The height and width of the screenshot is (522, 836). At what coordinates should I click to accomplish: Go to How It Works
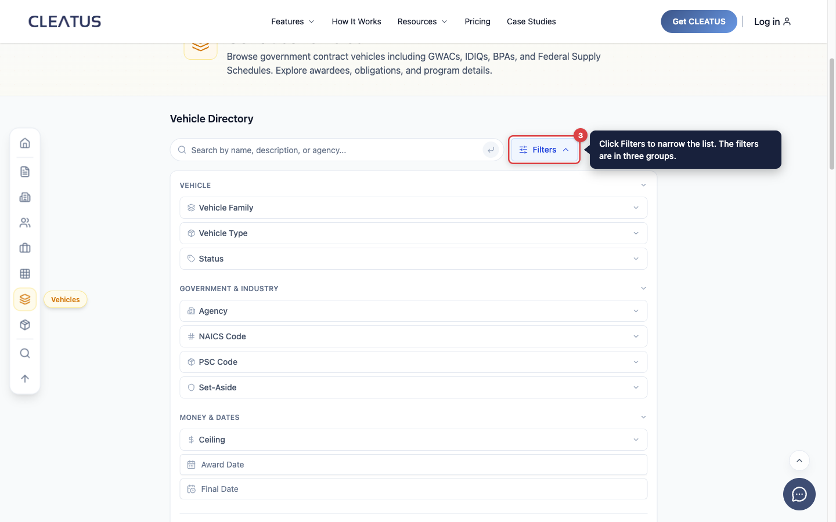[x=356, y=21]
